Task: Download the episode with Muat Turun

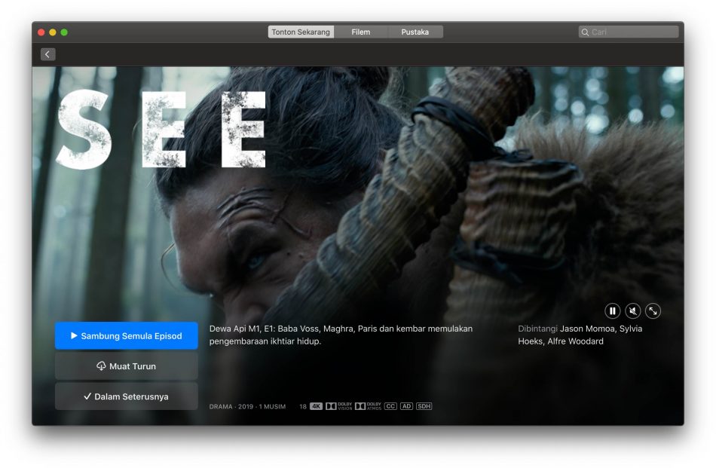Action: click(127, 366)
